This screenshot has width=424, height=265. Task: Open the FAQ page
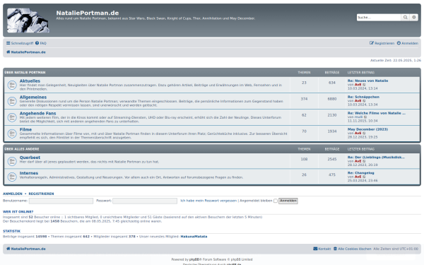click(x=41, y=43)
